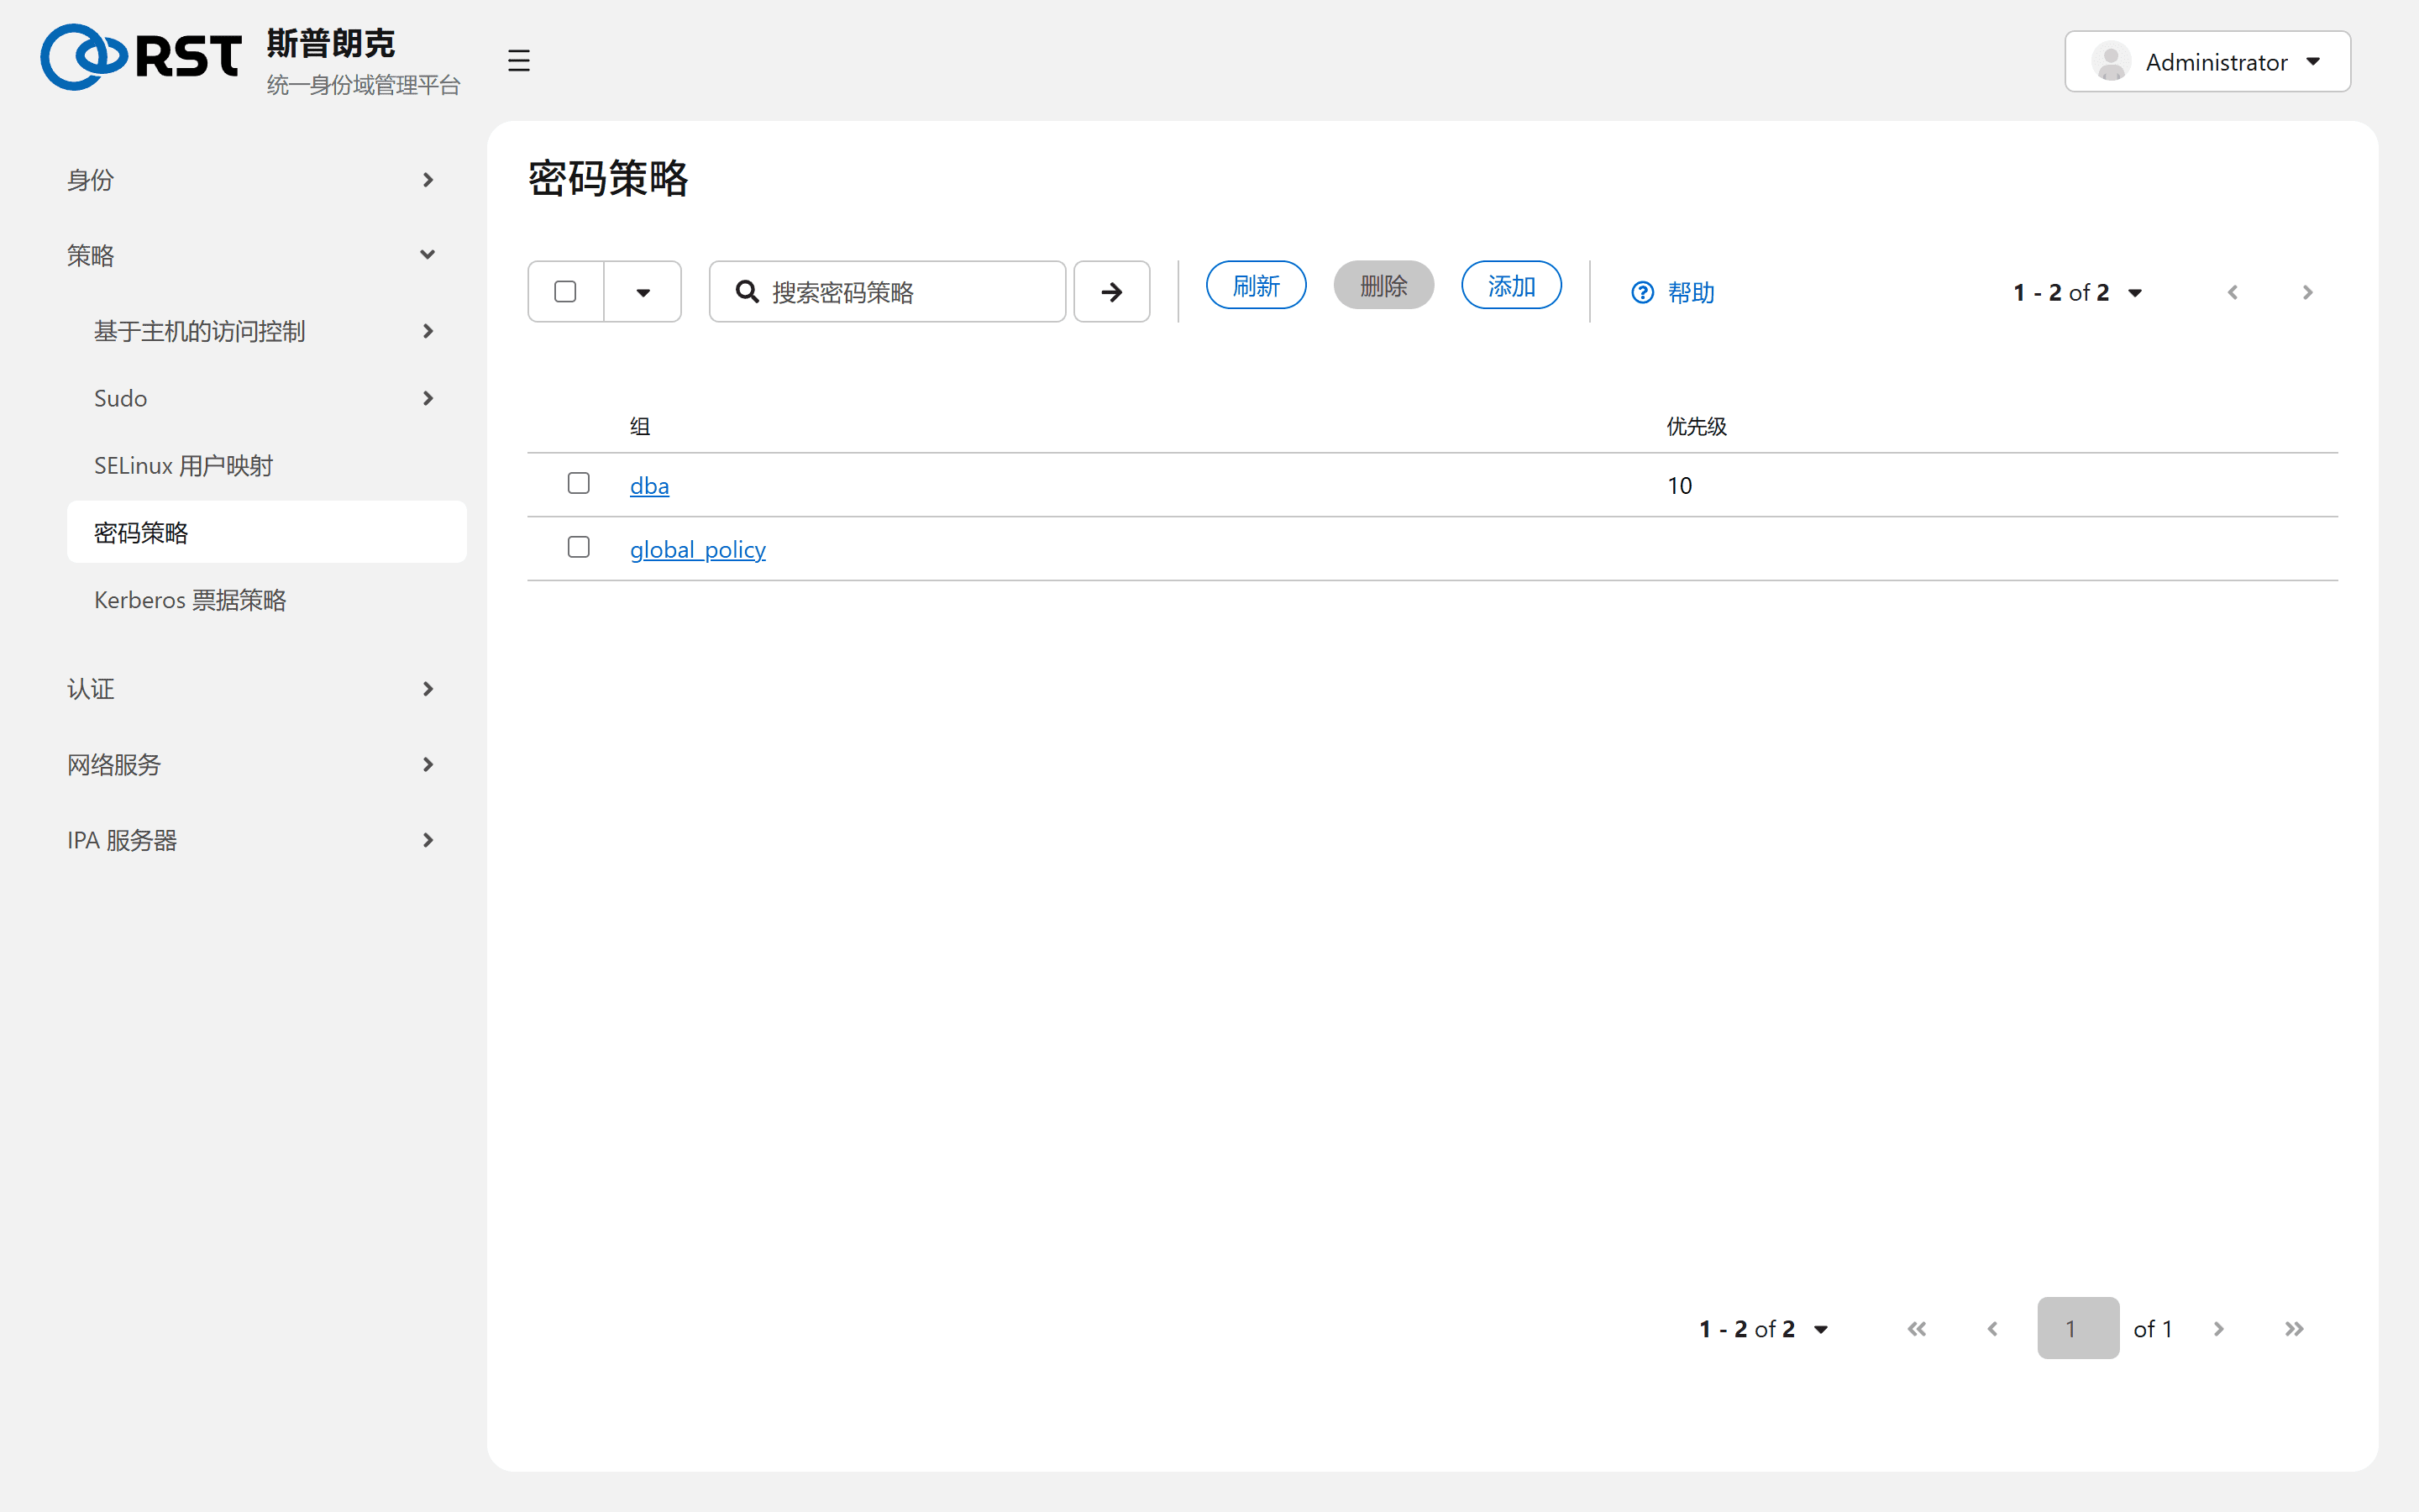Go to next page in top pagination

(2307, 292)
